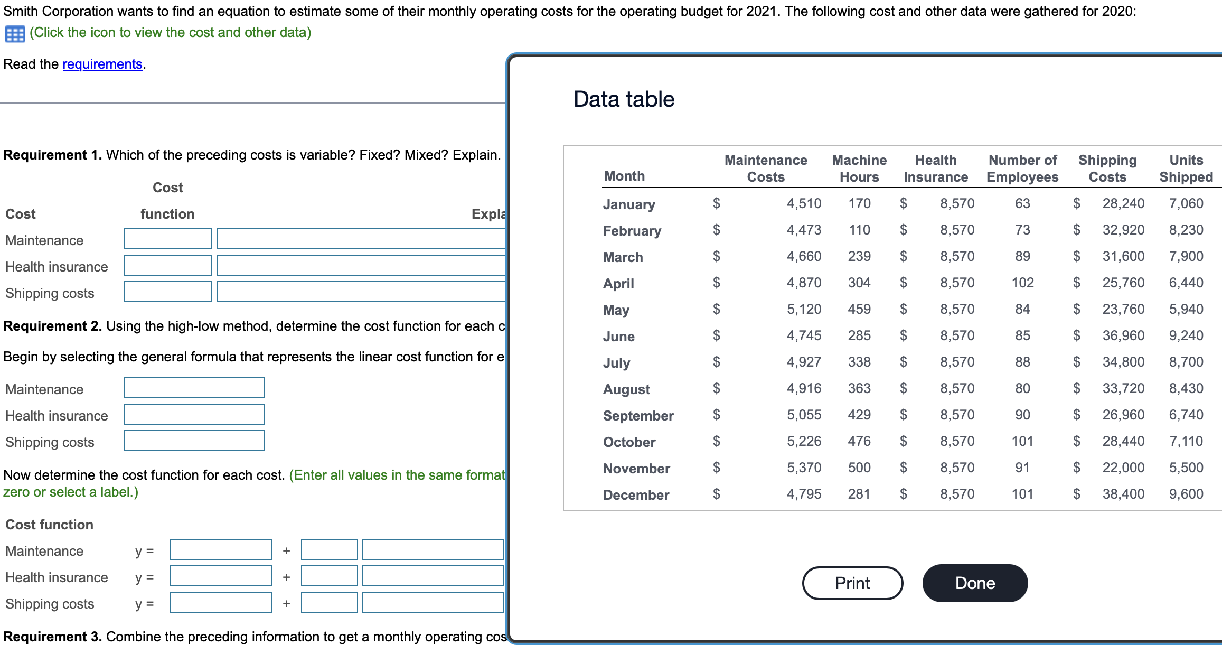
Task: Open the Shipping costs cost function dropdown
Action: click(x=167, y=292)
